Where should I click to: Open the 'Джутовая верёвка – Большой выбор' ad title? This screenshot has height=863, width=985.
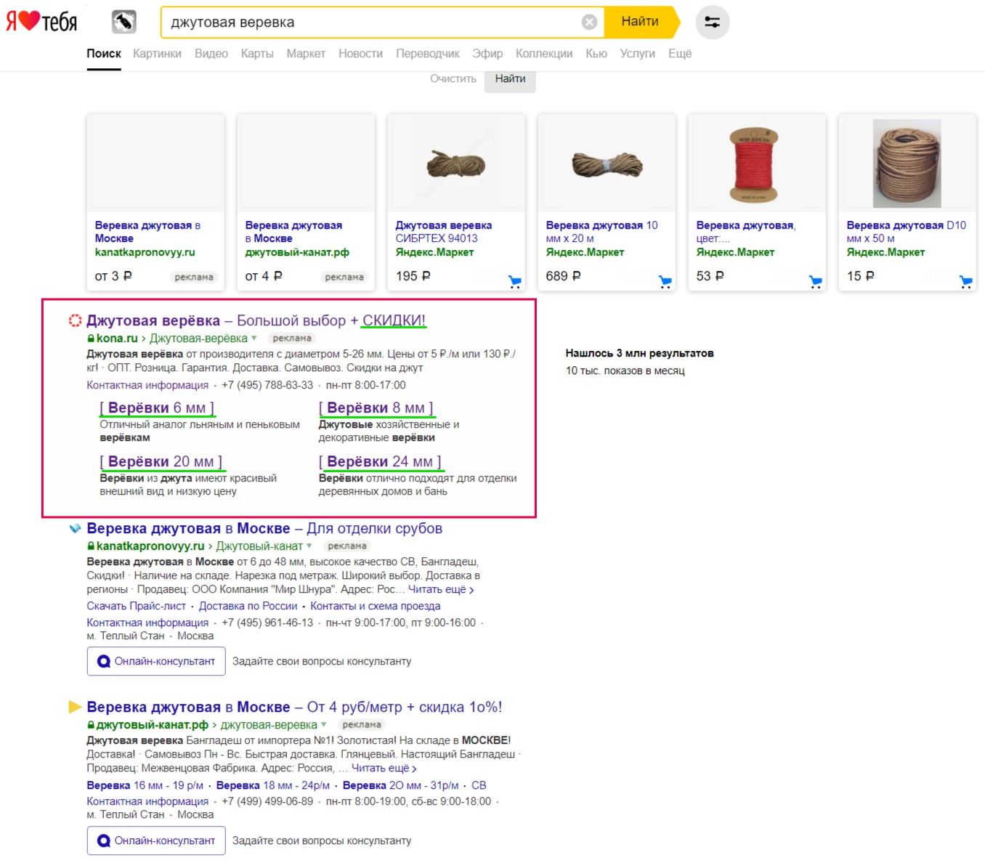(256, 320)
